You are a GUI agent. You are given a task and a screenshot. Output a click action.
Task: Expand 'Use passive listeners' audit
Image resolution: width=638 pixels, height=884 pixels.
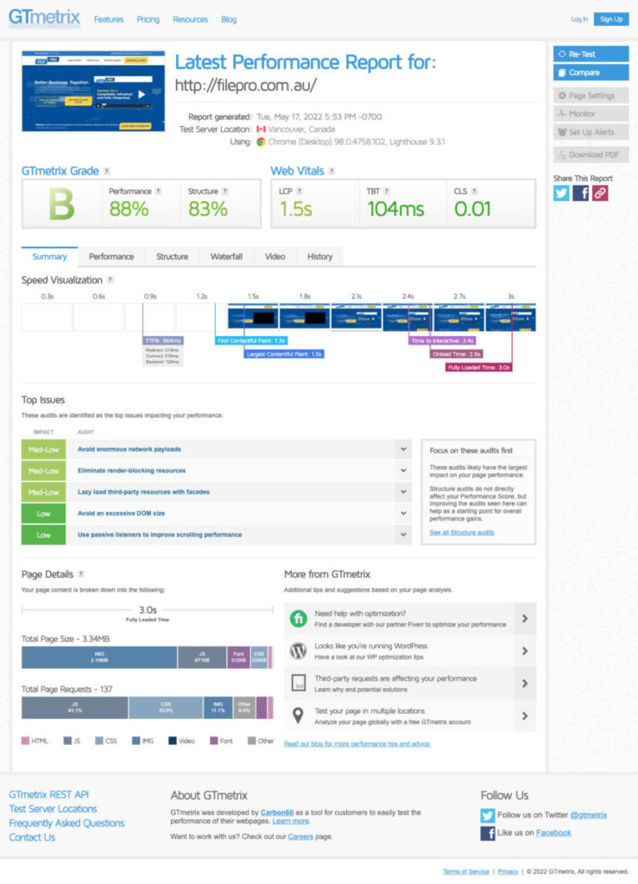[403, 534]
